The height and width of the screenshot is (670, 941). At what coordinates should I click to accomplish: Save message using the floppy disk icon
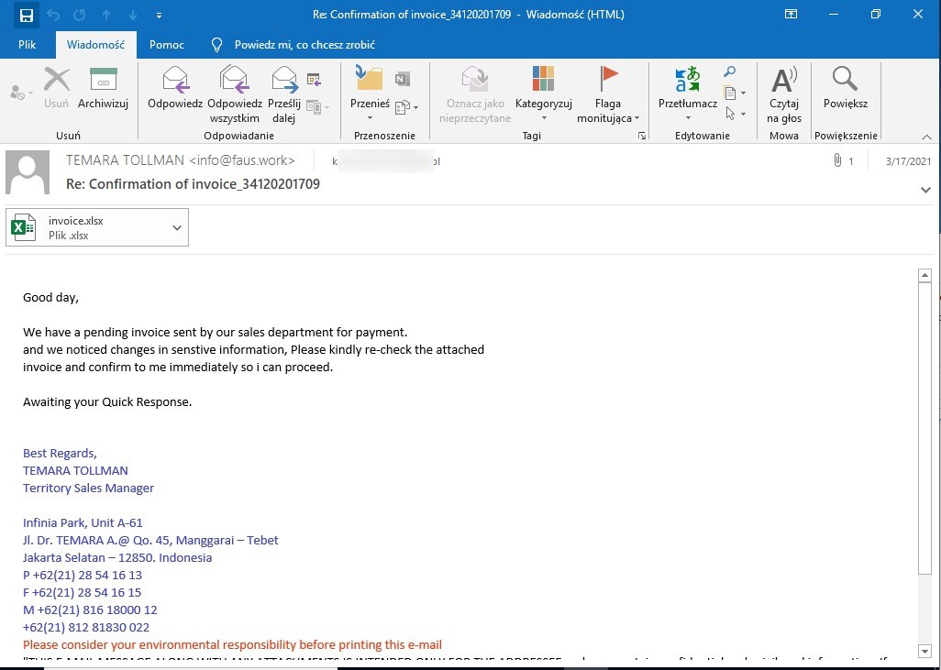pos(27,16)
